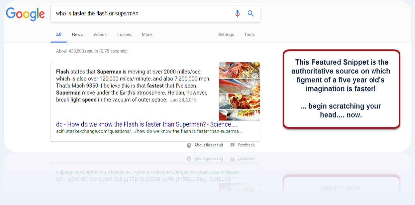Screen dimensions: 415x205
Task: Click the 'Feedback' text link
Action: (246, 145)
